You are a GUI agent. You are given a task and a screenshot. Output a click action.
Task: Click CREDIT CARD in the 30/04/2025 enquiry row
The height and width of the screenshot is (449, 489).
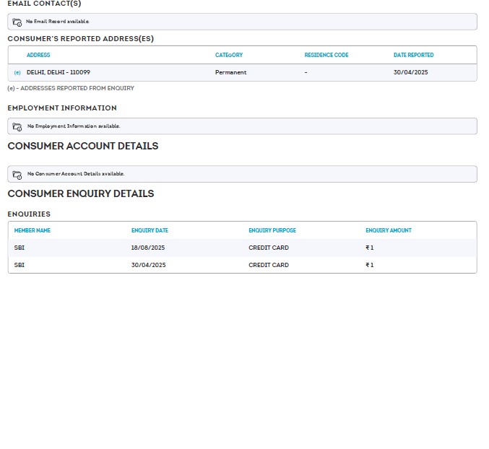[x=269, y=265]
